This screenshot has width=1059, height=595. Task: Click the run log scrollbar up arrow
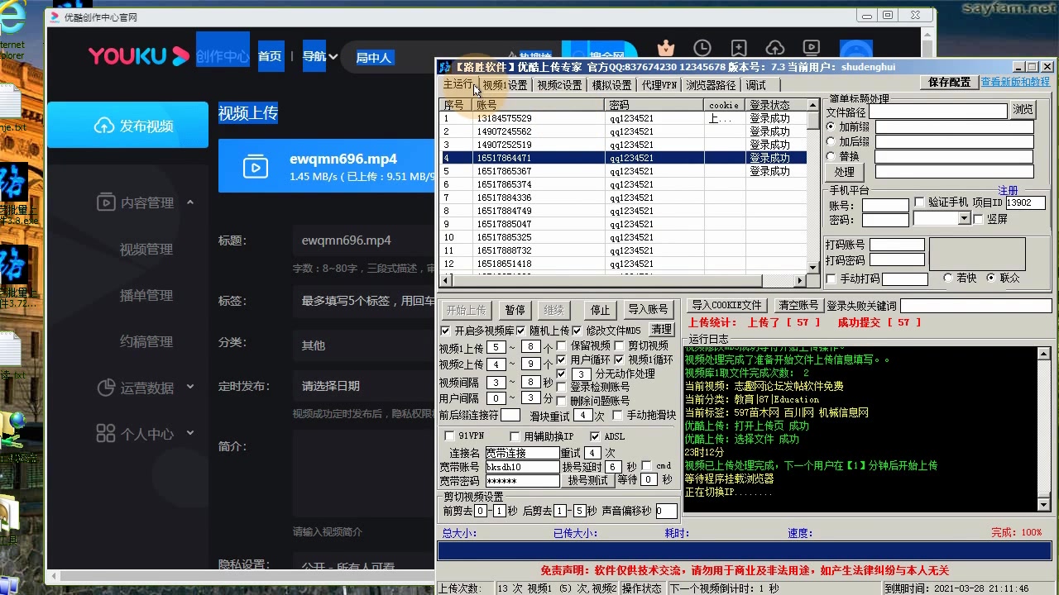[1042, 353]
